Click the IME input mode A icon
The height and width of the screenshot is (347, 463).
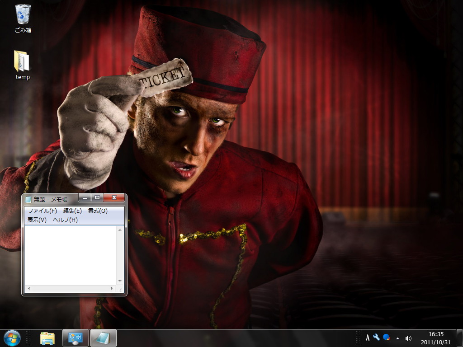click(x=368, y=338)
